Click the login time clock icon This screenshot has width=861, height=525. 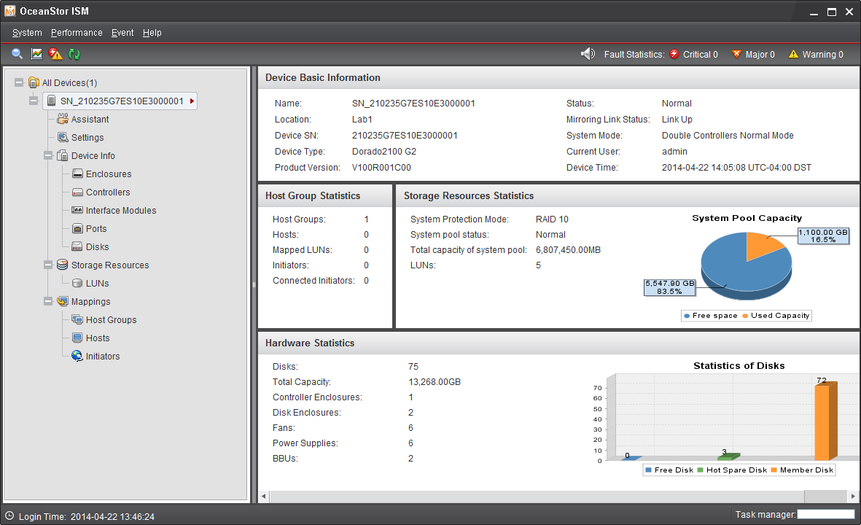click(9, 516)
